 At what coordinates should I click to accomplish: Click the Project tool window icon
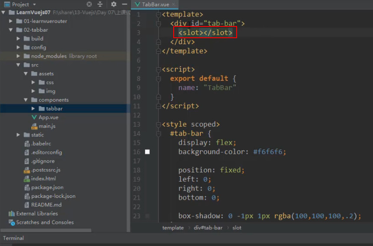pos(7,4)
